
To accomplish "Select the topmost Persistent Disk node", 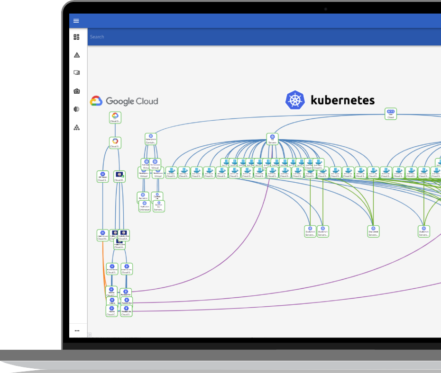I will point(126,293).
